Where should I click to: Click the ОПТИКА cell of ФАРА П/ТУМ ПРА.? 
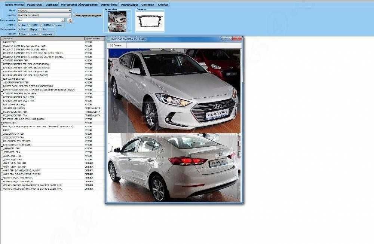(x=94, y=167)
